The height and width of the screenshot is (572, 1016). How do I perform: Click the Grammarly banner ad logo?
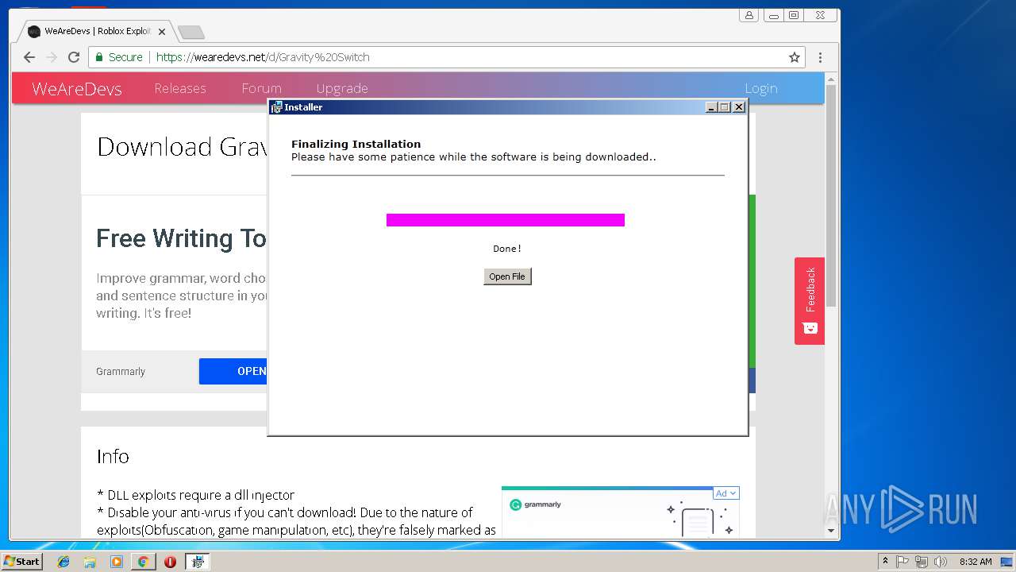click(x=536, y=504)
